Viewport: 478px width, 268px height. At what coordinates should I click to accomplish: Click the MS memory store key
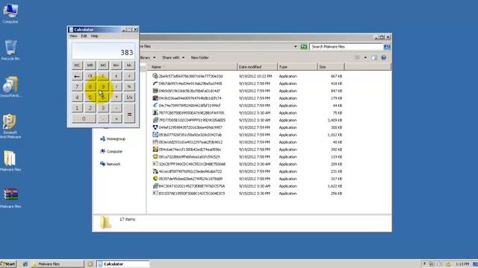[103, 66]
